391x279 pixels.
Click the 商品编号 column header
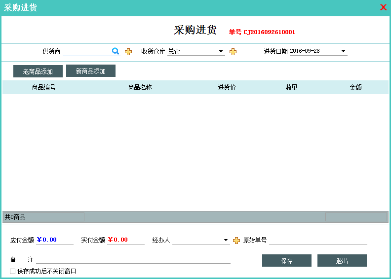pos(43,87)
